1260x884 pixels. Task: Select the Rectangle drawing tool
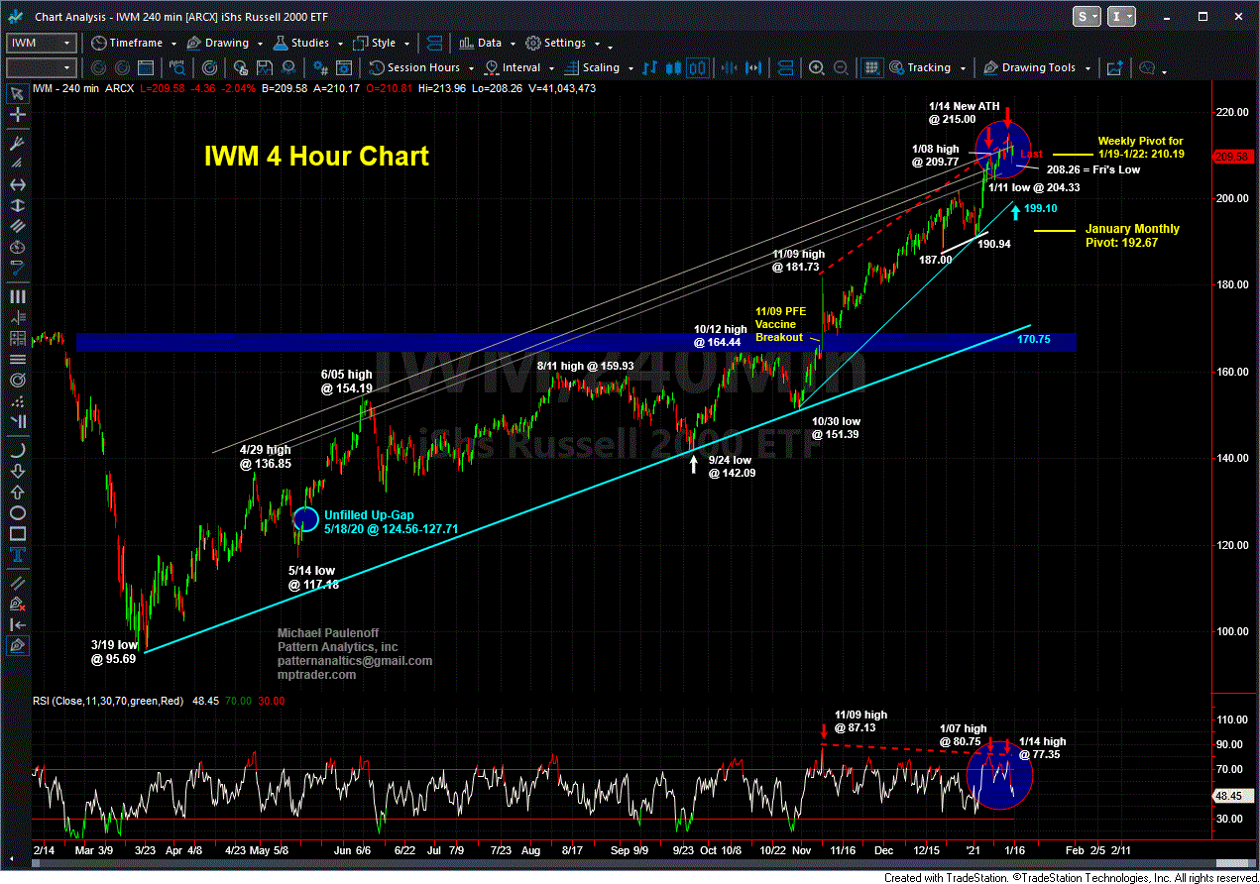tap(18, 535)
